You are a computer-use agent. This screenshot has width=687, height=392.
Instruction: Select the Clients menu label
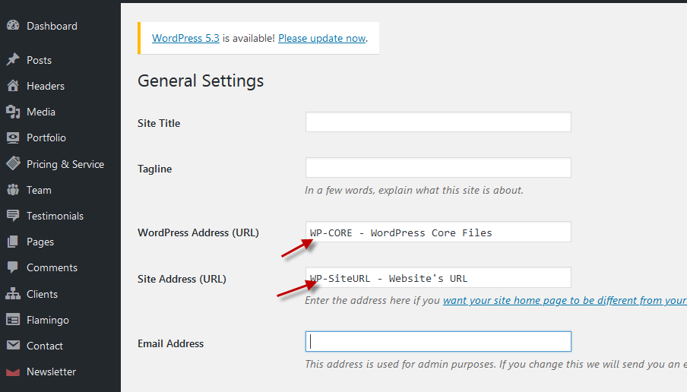click(x=42, y=294)
